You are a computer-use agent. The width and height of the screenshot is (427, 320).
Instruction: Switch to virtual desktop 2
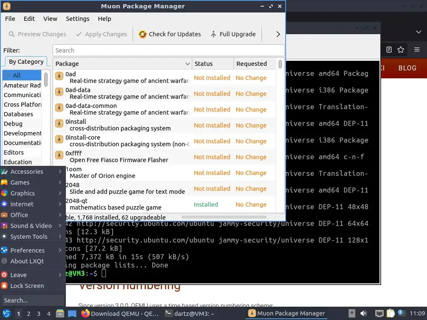[29, 314]
